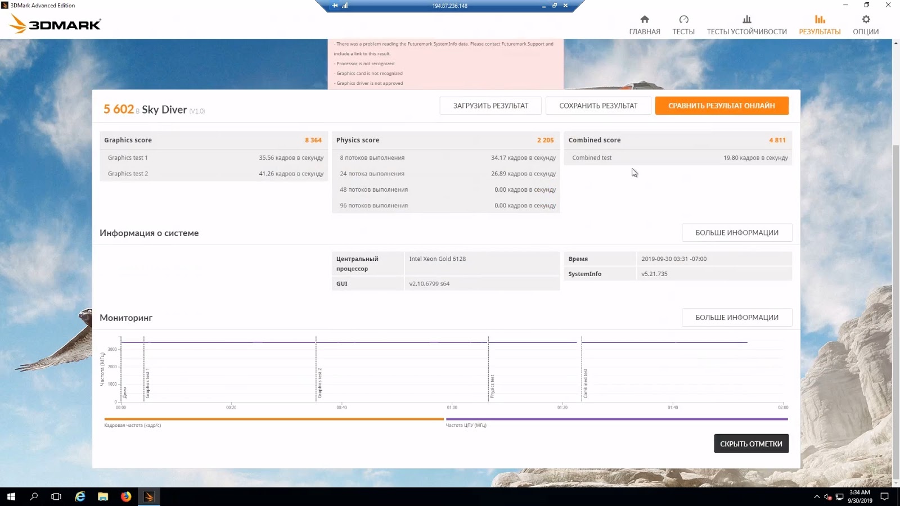Click the Physics test timeline marker
Screen dimensions: 900x506
tap(492, 386)
